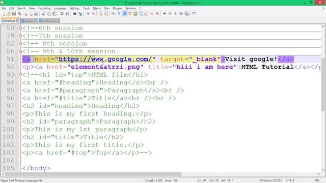Open the Encoding menu
This screenshot has width=326, height=183.
click(x=44, y=8)
